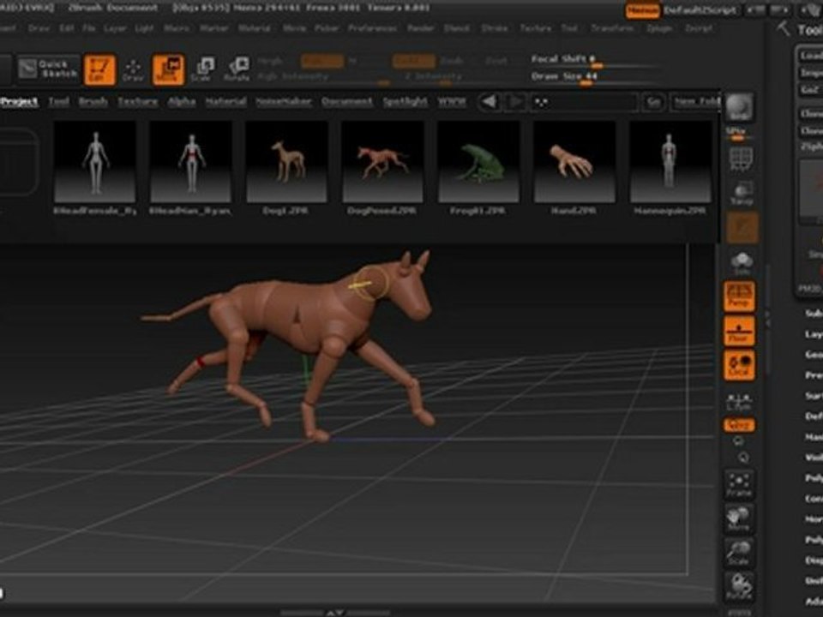
Task: Expand the bottom tray divider arrows
Action: pos(335,612)
